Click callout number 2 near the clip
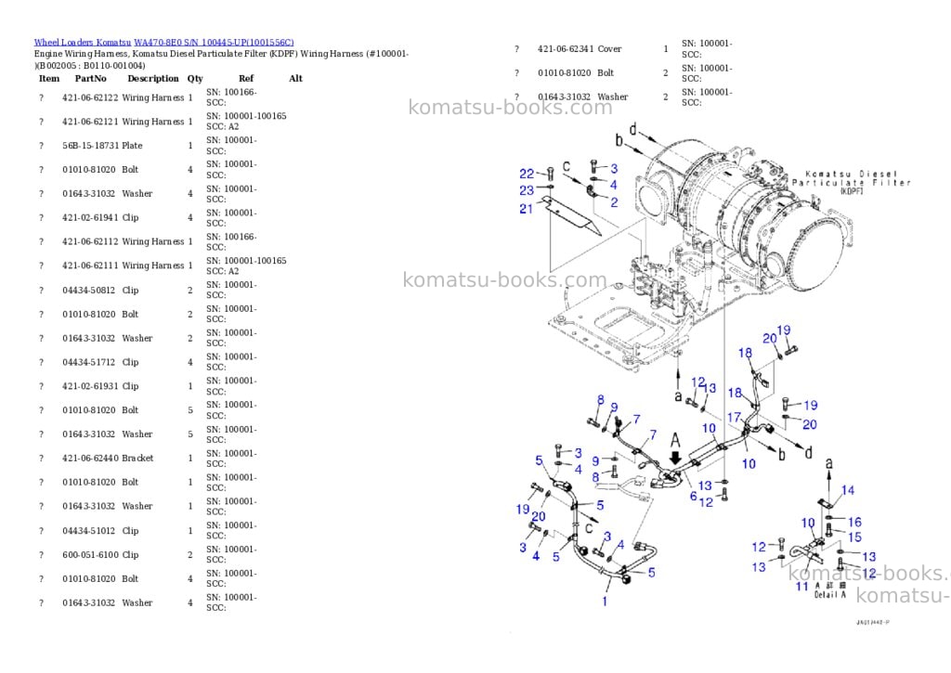 point(614,202)
